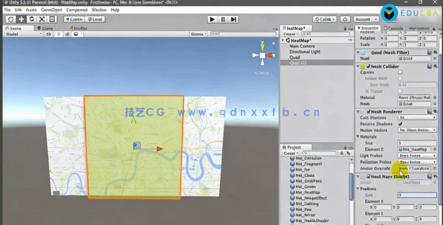
Task: Open the GameObject menu
Action: 51,10
